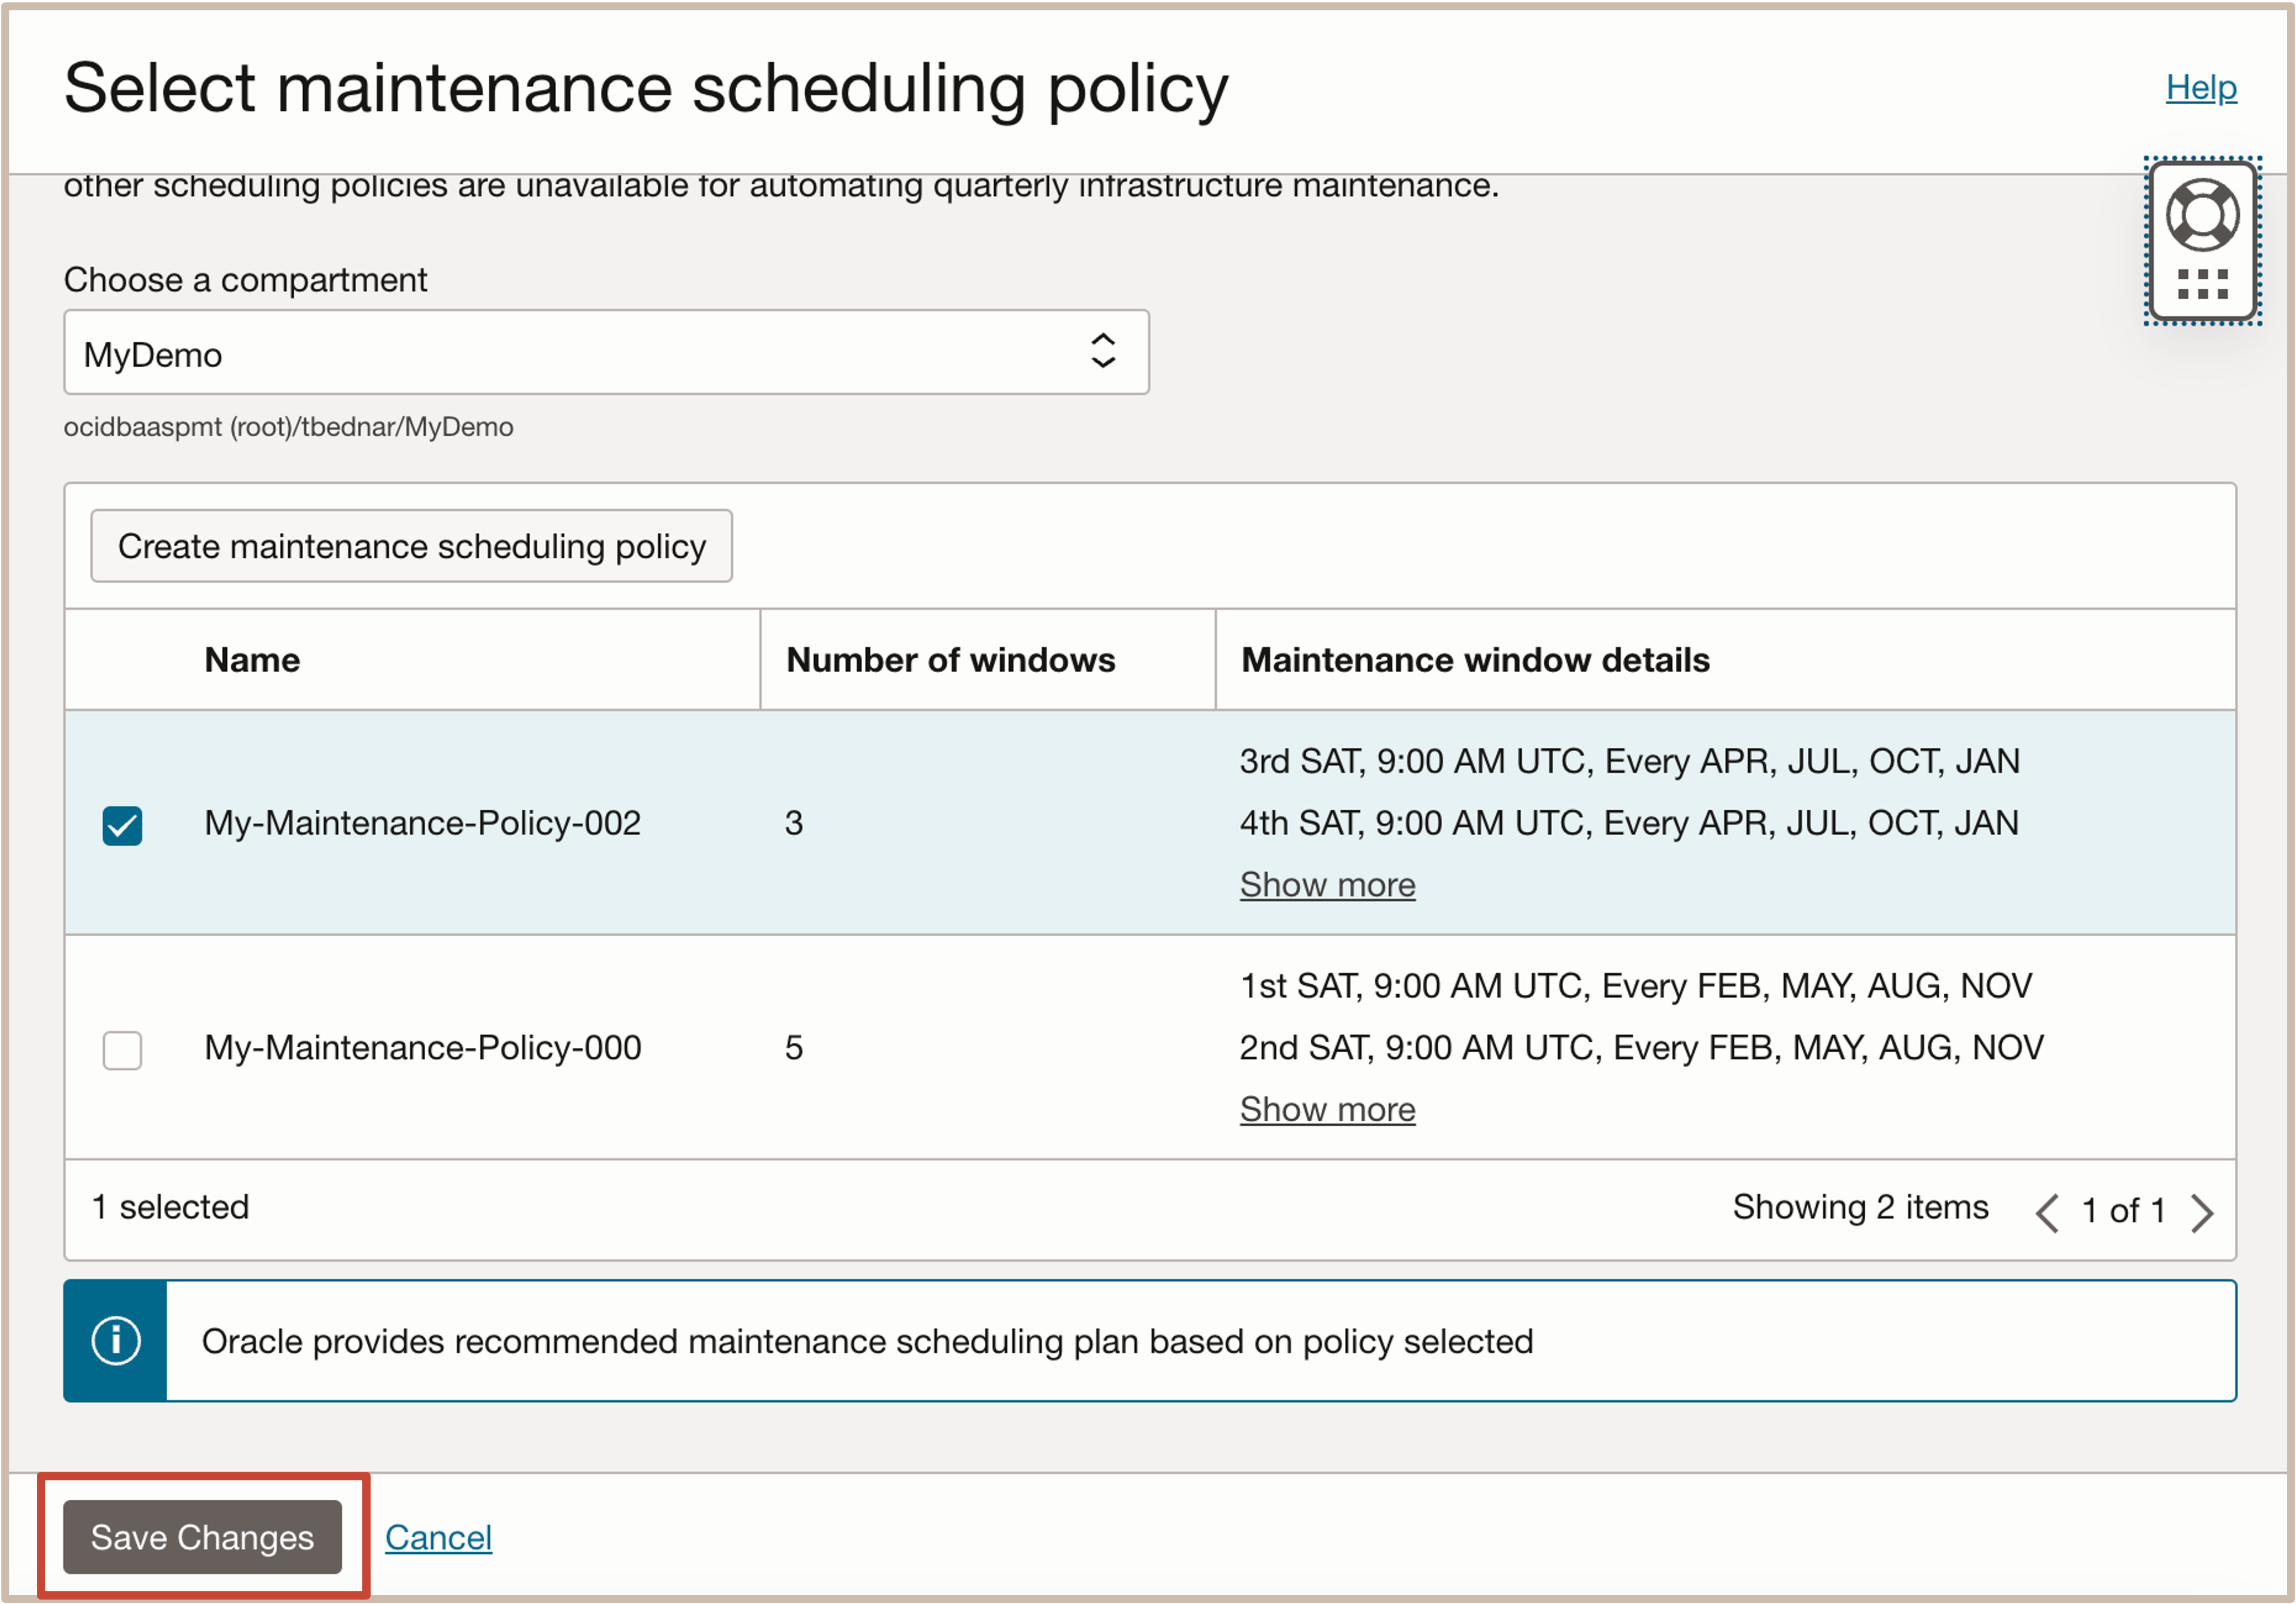Open the MyDemo compartment dropdown

point(605,353)
